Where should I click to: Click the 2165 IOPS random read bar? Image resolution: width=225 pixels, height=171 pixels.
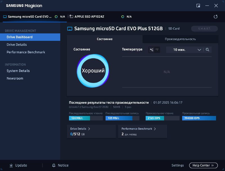163,118
